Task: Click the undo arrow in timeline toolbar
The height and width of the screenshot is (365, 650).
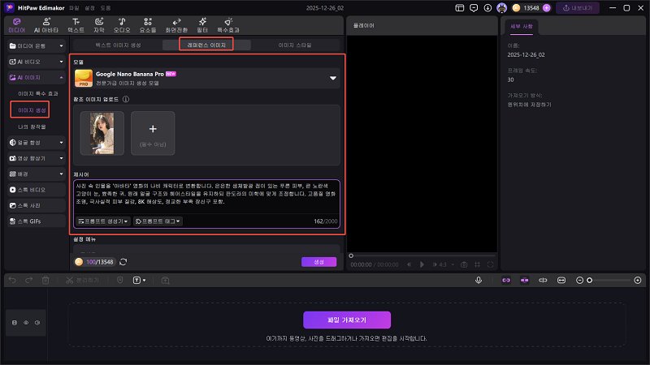Action: click(x=12, y=280)
